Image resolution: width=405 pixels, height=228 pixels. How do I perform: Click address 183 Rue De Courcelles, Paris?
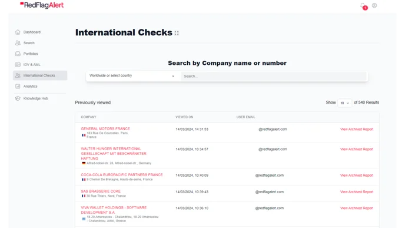point(108,135)
